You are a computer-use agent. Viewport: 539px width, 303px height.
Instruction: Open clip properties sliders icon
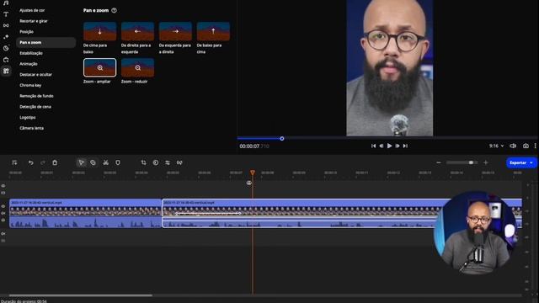(168, 162)
